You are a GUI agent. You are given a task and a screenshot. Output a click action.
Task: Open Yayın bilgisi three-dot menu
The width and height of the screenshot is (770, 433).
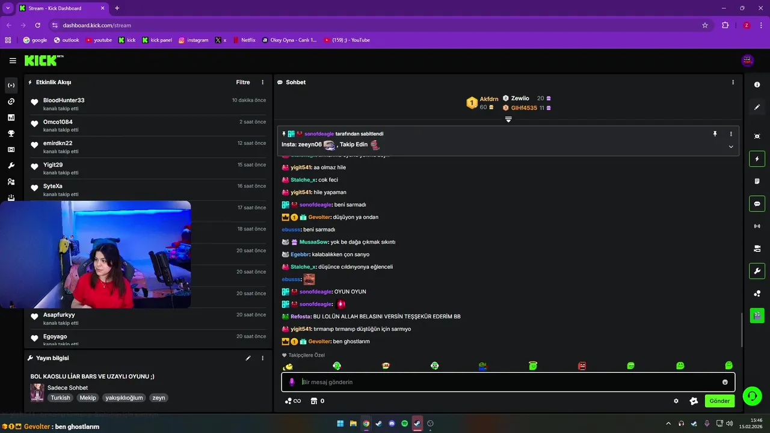pos(262,358)
